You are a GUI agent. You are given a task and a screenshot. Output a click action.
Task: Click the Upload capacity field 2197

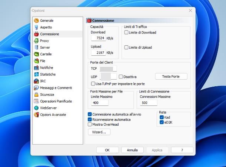coord(99,53)
